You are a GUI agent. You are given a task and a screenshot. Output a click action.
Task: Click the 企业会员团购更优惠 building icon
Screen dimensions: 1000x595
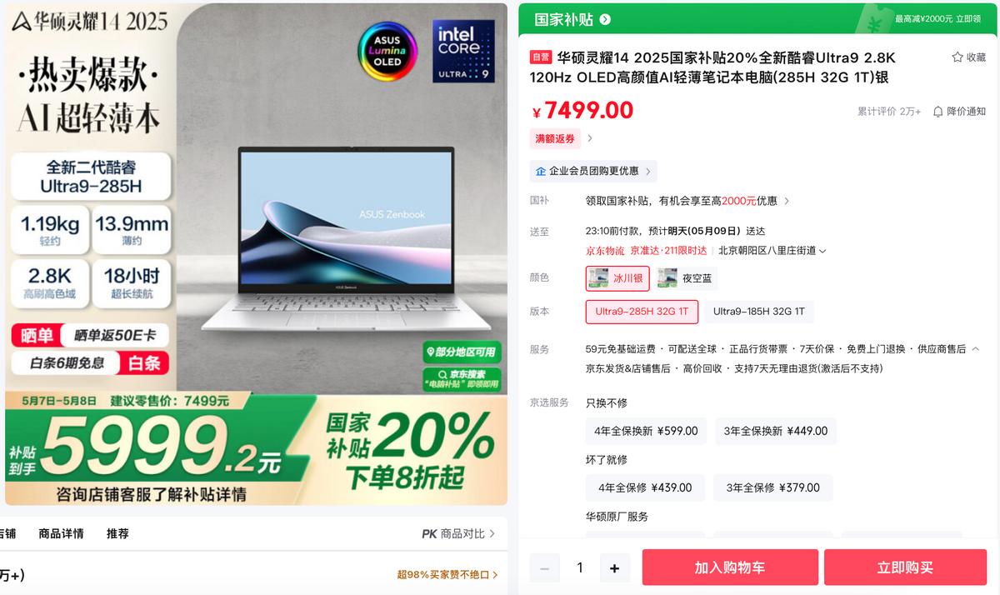(x=541, y=171)
